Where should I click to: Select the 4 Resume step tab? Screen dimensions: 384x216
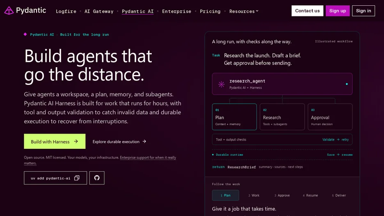pyautogui.click(x=310, y=195)
